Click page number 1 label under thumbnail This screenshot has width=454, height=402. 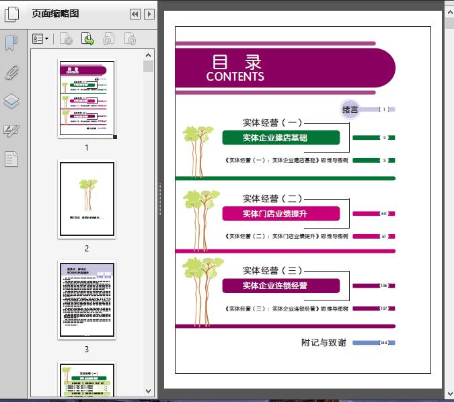pos(87,148)
